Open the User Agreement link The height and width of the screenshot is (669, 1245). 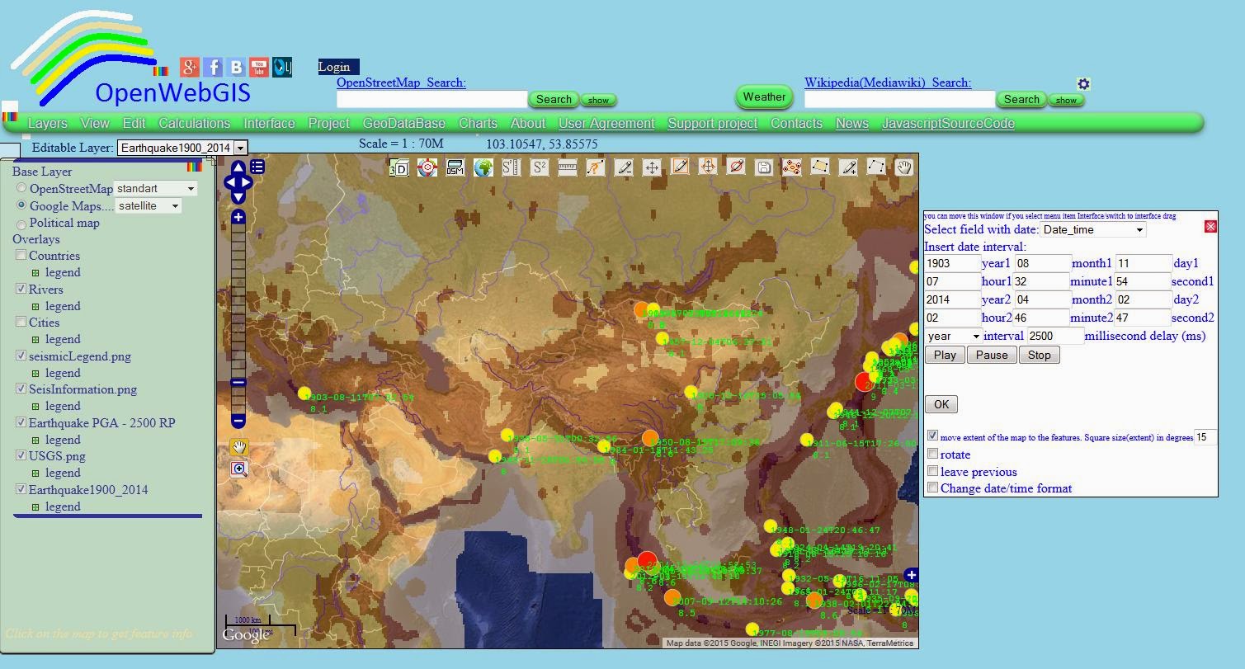click(606, 124)
